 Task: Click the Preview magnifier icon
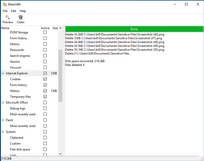click(x=7, y=17)
